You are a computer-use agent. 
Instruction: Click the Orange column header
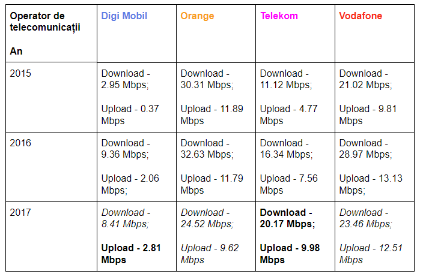(197, 16)
